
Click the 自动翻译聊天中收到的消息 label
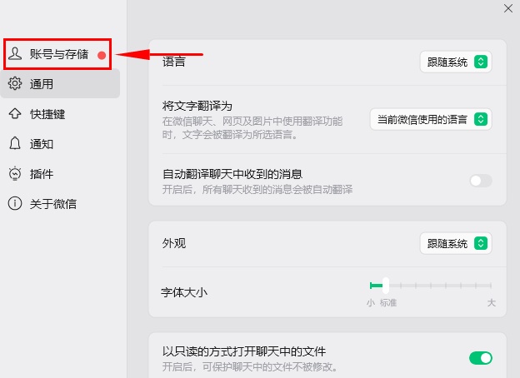coord(232,174)
